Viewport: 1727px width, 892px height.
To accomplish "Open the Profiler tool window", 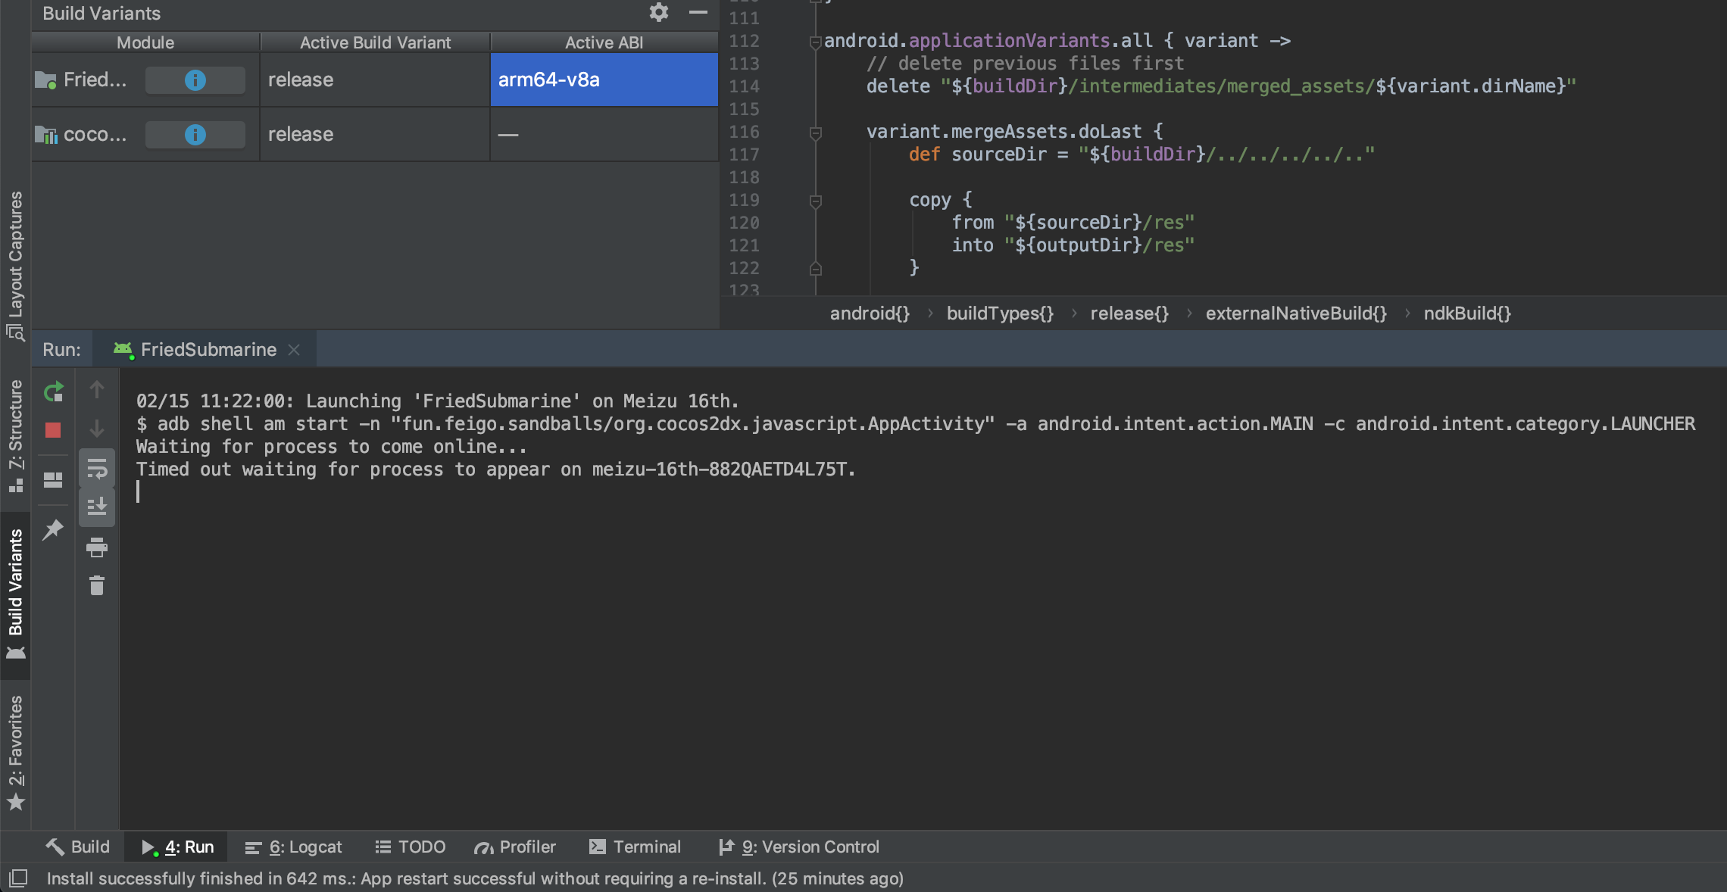I will (x=515, y=847).
